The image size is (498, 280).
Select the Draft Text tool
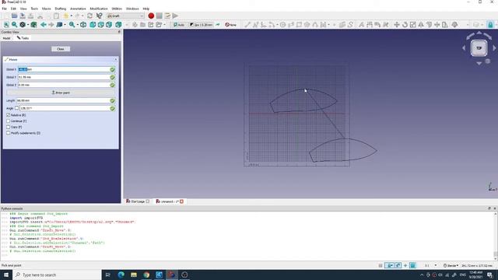pos(361,25)
